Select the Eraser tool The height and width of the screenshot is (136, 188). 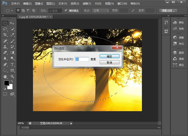tap(5, 53)
